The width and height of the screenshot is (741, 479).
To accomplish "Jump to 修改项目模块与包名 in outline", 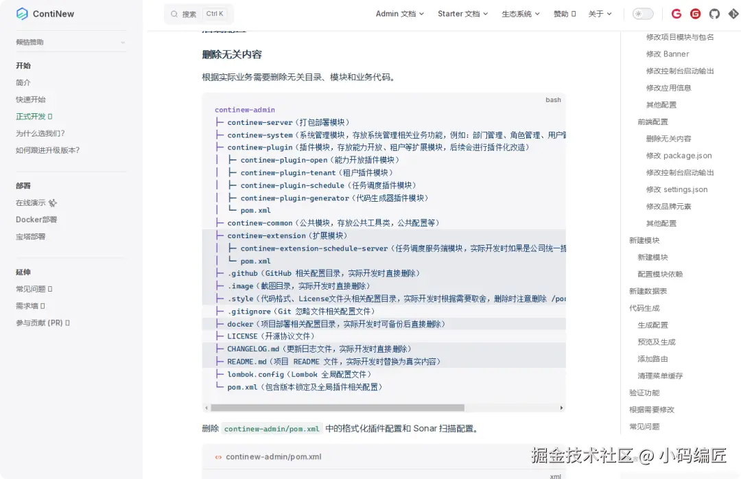I will coord(680,37).
